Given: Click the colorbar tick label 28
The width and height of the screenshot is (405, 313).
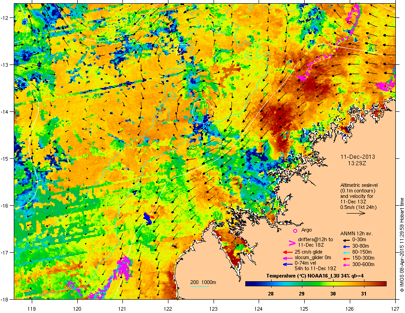Looking at the screenshot, I should 271,294.
